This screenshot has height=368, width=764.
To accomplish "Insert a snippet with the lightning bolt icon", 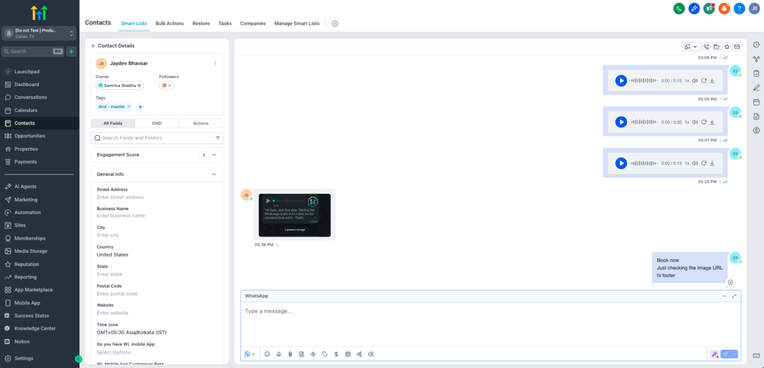I will point(313,354).
